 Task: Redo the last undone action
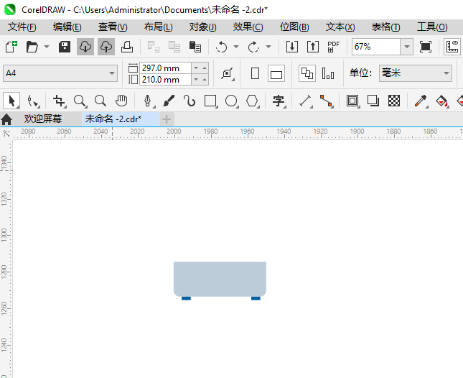(x=253, y=47)
